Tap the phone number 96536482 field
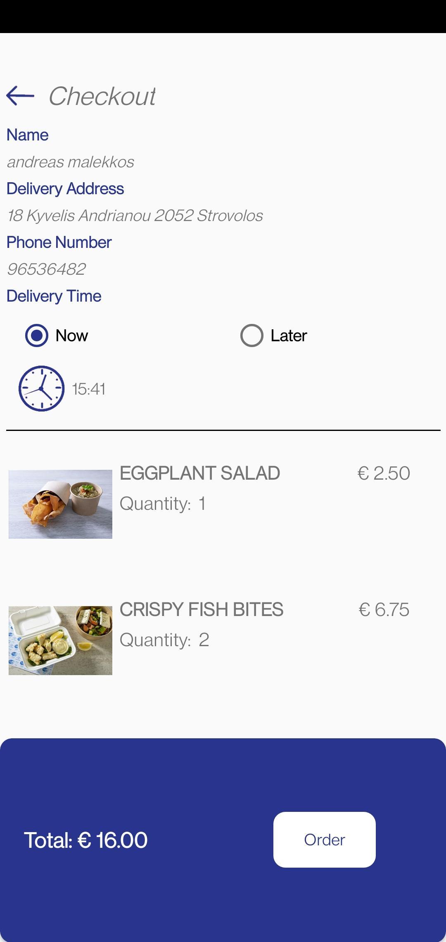The image size is (446, 942). coord(47,269)
